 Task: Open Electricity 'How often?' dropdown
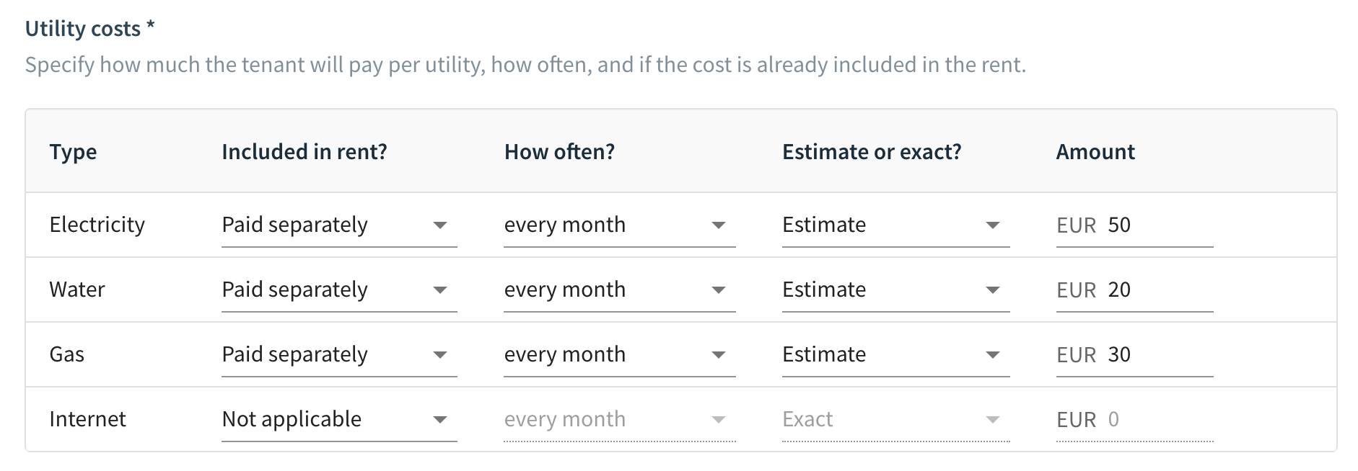click(618, 225)
